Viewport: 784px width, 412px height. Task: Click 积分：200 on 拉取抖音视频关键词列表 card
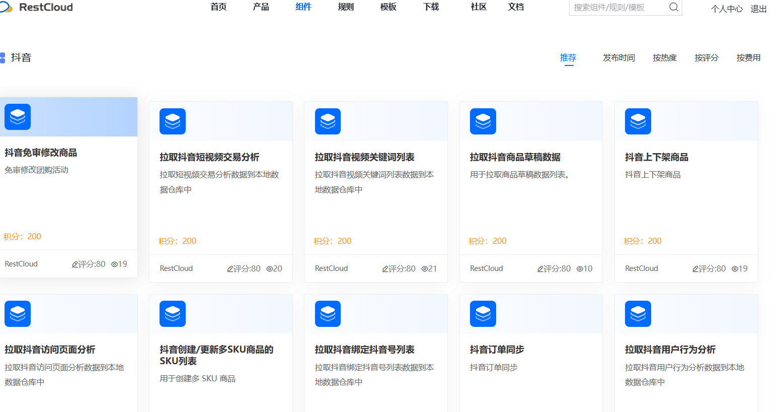(x=332, y=241)
